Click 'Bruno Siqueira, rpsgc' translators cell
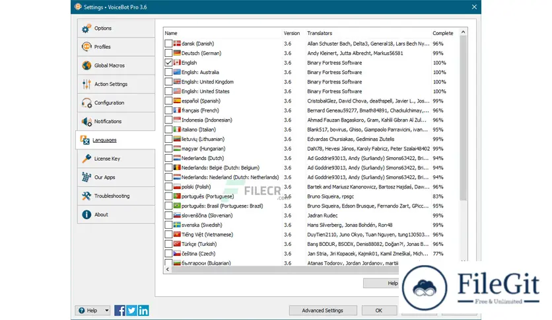 [x=331, y=196]
